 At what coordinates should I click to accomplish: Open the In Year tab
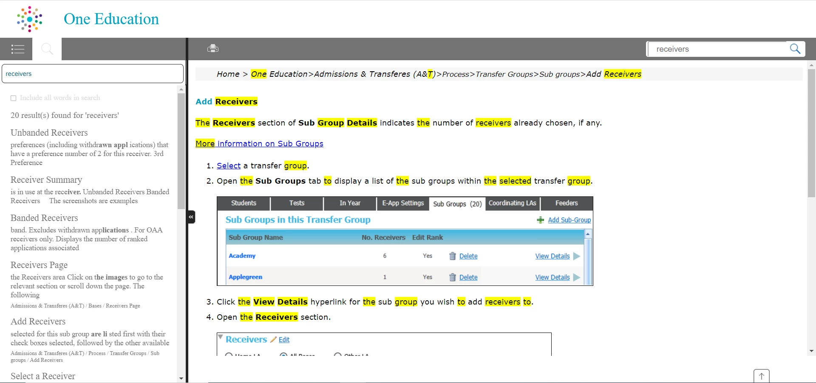(350, 203)
